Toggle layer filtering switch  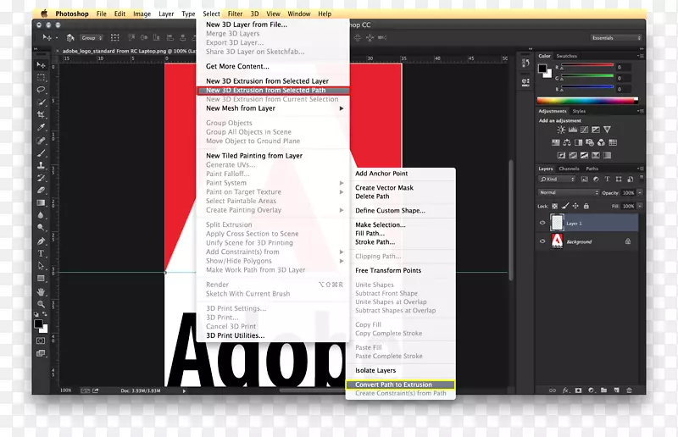[x=642, y=178]
